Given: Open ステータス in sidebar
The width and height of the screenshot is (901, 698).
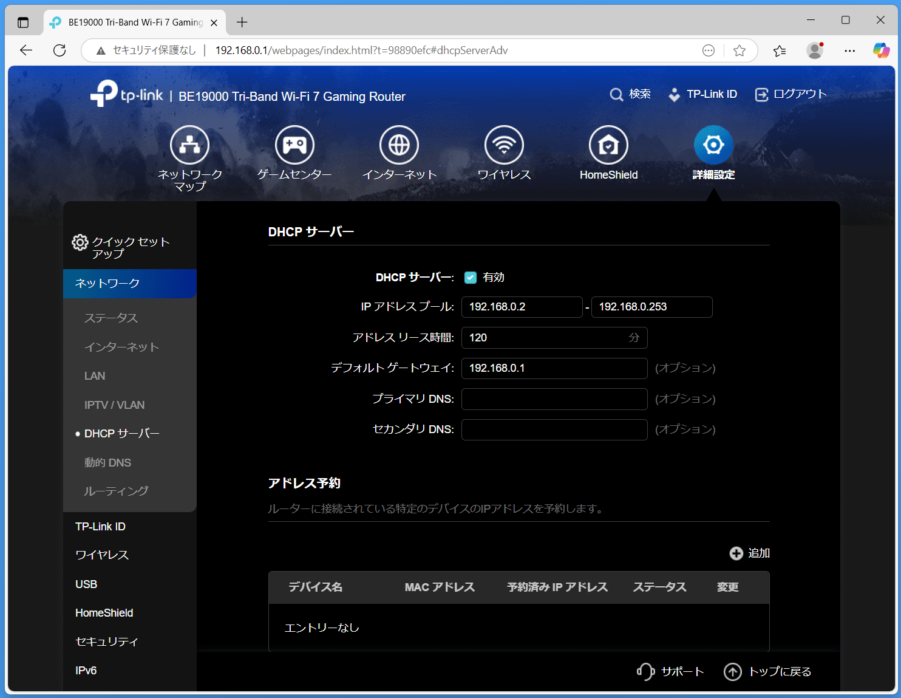Looking at the screenshot, I should 111,318.
